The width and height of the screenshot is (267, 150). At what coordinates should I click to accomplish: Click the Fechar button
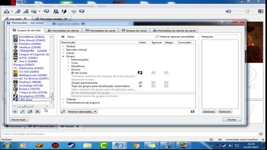pyautogui.click(x=232, y=120)
